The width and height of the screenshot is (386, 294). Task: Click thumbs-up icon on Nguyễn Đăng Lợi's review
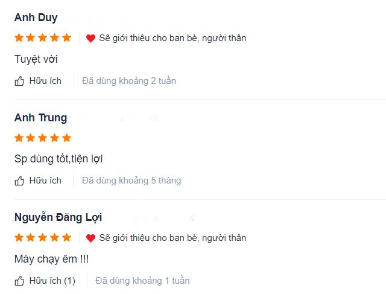pos(19,281)
